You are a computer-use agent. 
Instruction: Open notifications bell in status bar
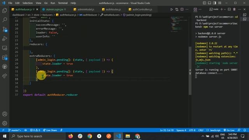coord(245,130)
